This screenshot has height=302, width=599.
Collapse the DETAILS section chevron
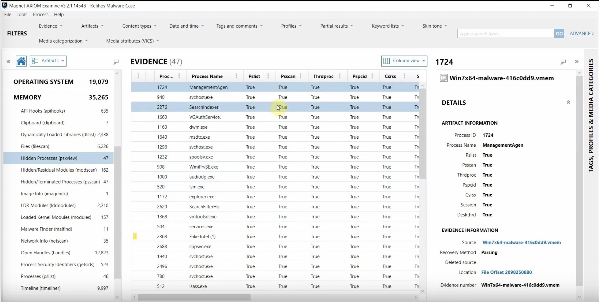tap(568, 102)
